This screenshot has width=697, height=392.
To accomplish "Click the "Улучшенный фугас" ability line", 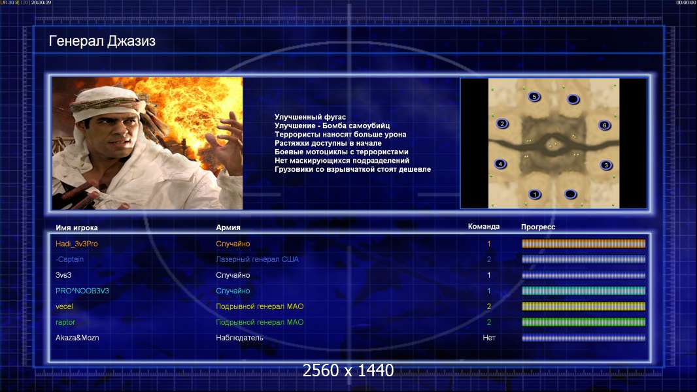I will (x=311, y=117).
